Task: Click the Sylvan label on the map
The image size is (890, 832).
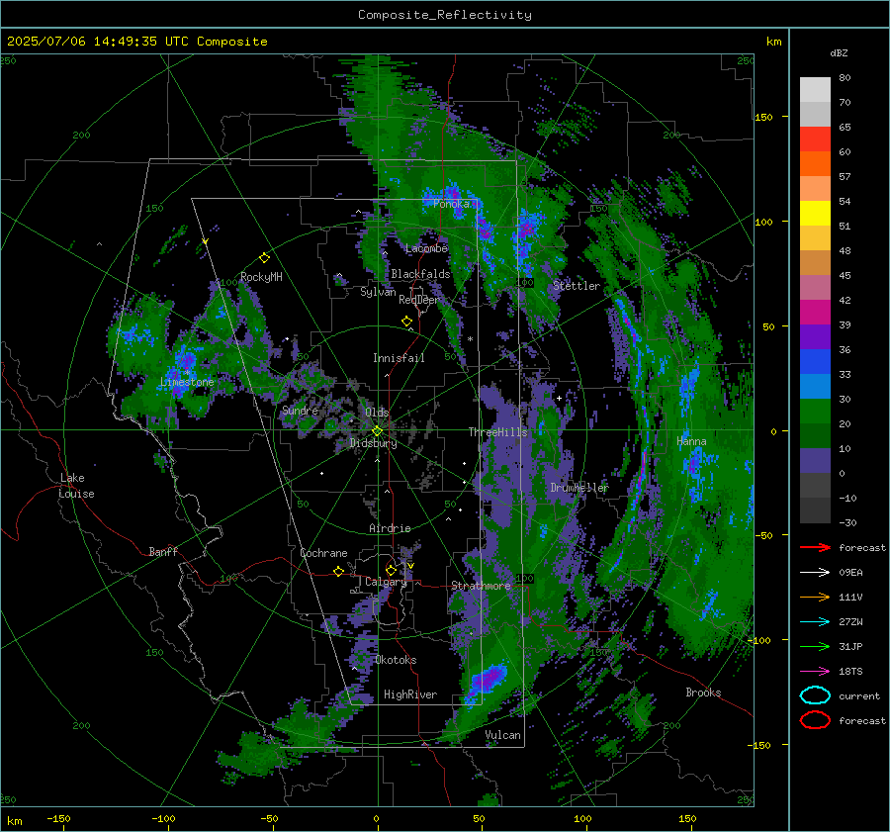Action: [378, 292]
